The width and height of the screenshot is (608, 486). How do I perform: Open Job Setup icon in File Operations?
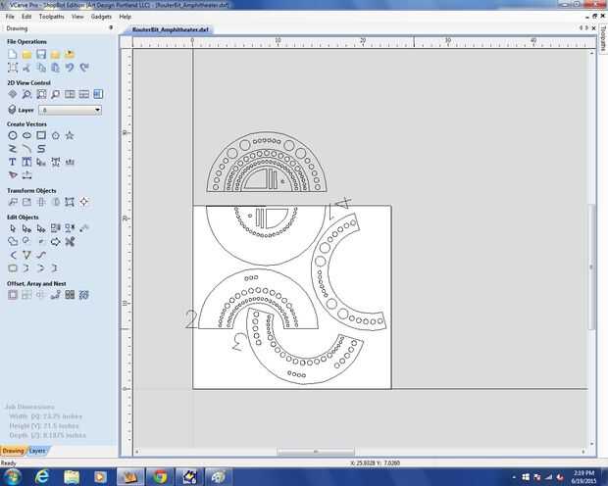(x=13, y=68)
